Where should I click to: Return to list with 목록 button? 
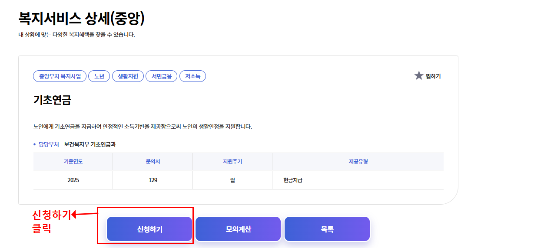[327, 229]
